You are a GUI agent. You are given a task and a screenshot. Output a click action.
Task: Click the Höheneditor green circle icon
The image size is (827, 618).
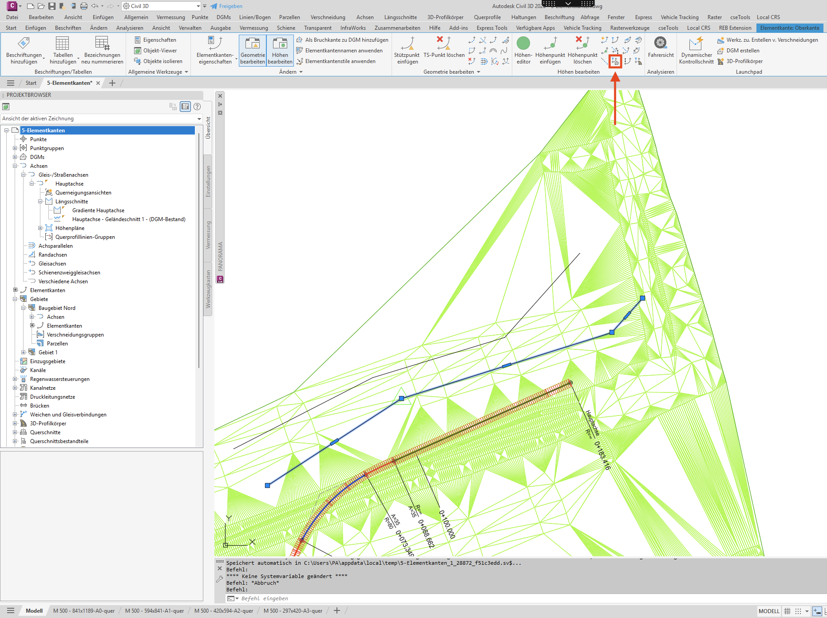[x=523, y=43]
